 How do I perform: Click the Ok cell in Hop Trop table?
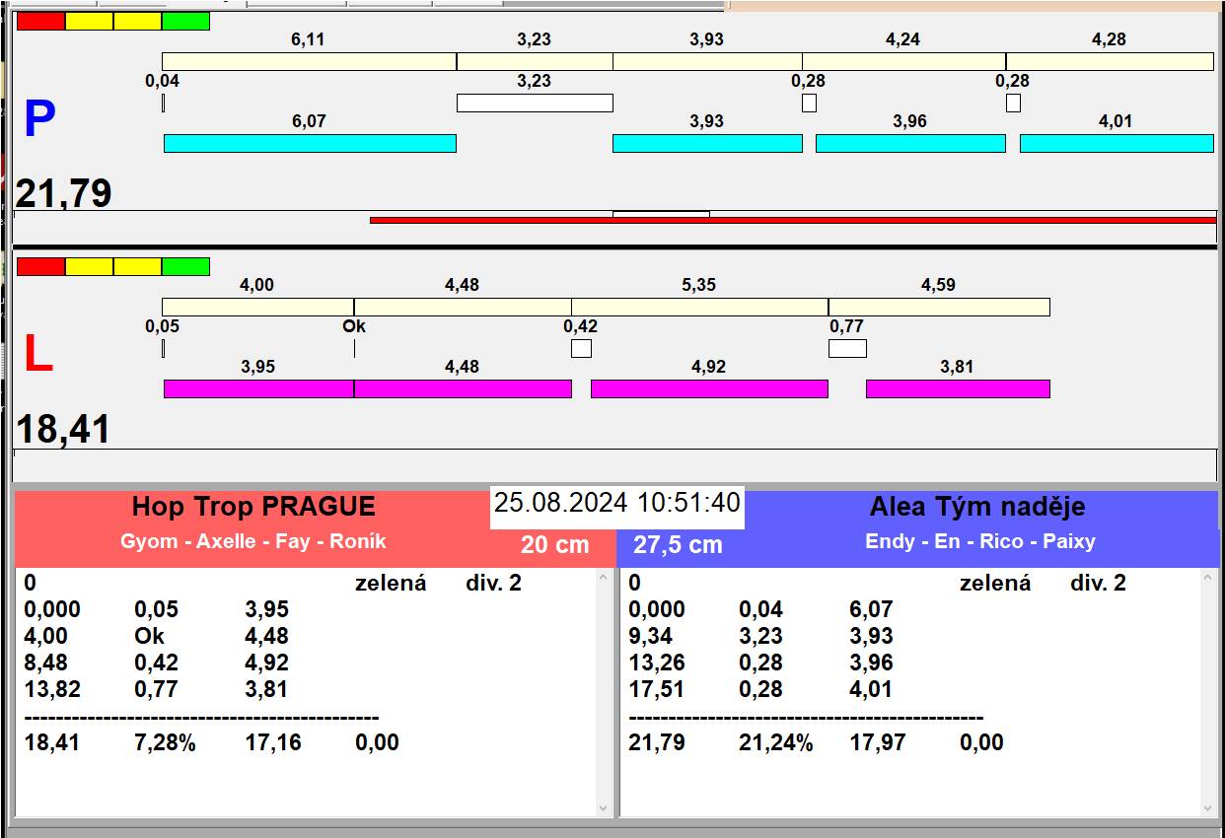[x=150, y=636]
